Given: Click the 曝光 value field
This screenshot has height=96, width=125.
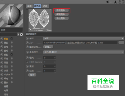Looking at the screenshot, I should point(49,58).
